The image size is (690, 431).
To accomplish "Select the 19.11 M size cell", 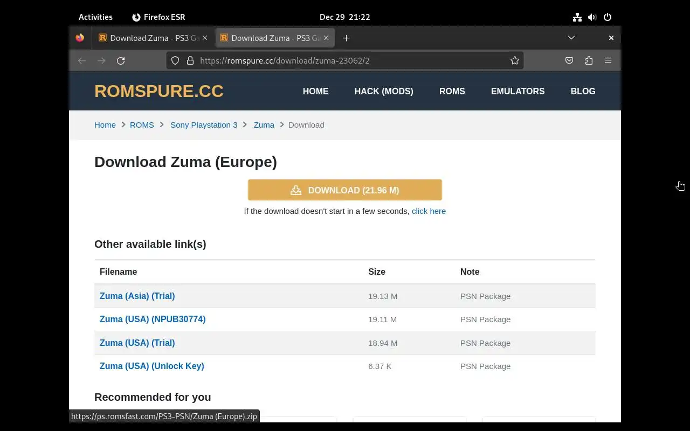I will [382, 319].
